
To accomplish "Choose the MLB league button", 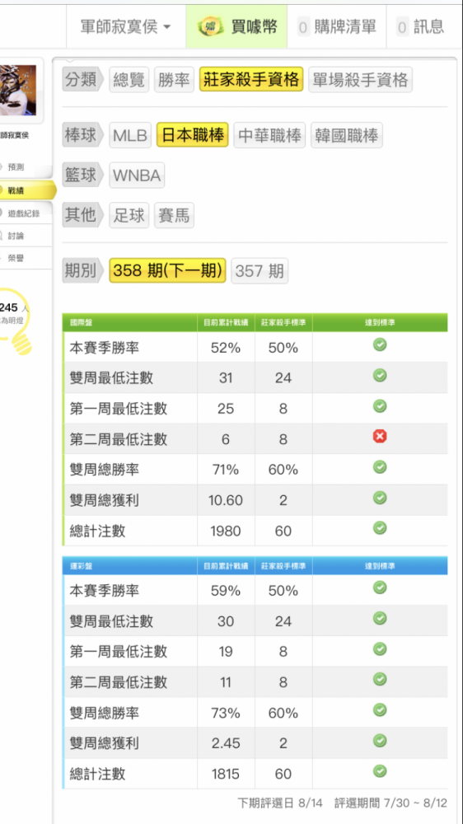I will (x=130, y=136).
